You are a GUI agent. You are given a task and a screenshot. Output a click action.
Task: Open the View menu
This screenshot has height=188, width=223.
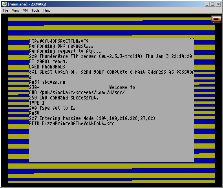click(16, 10)
